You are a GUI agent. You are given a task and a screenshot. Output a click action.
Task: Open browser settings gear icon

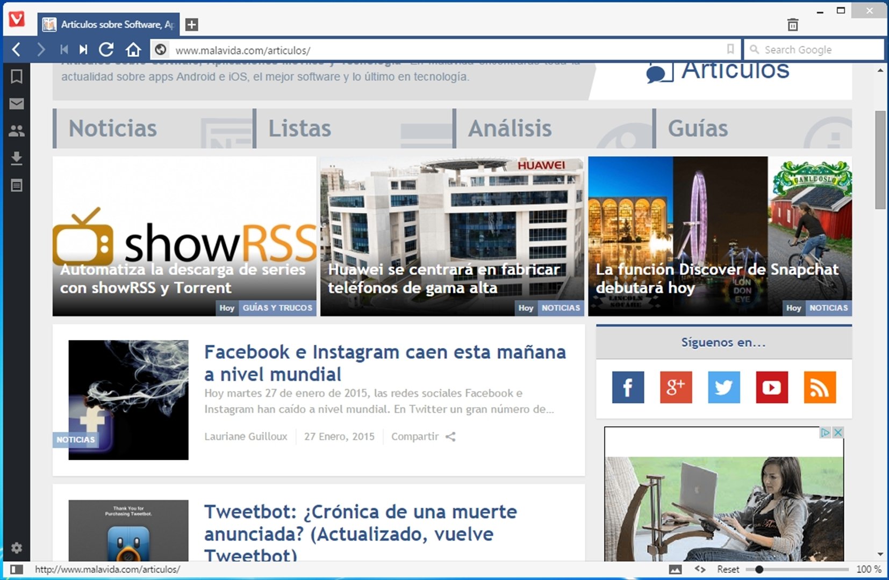(x=17, y=548)
